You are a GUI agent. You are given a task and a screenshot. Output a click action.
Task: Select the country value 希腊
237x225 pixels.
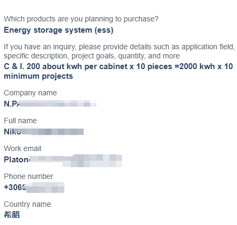tap(12, 215)
